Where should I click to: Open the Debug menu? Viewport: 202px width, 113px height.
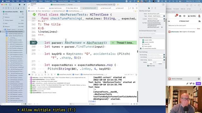click(54, 1)
